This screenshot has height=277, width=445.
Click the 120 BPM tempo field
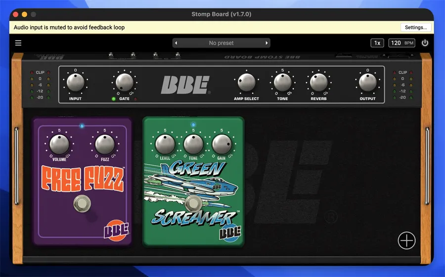coord(402,43)
